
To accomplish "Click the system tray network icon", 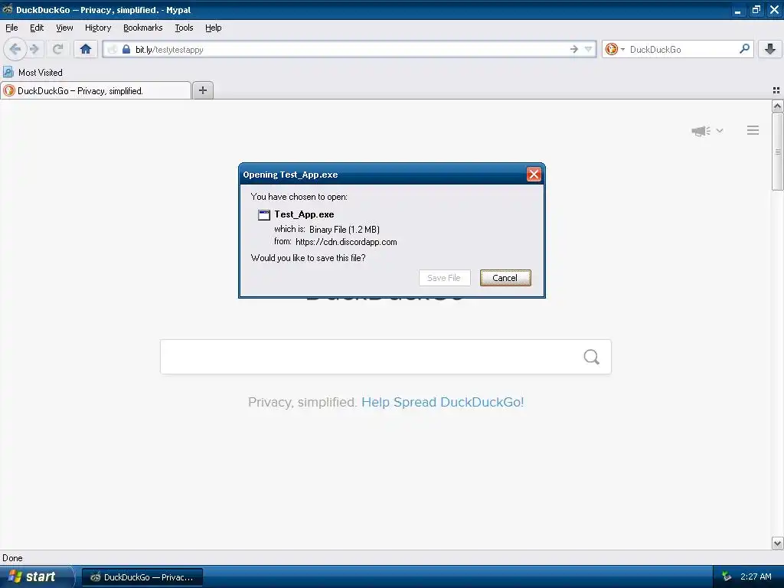I will click(x=726, y=577).
